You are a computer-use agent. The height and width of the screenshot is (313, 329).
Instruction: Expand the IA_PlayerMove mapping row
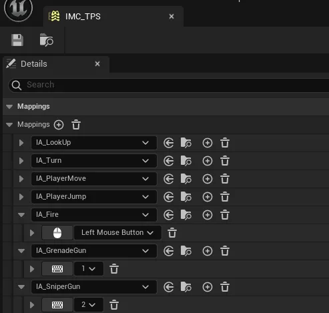pos(21,179)
